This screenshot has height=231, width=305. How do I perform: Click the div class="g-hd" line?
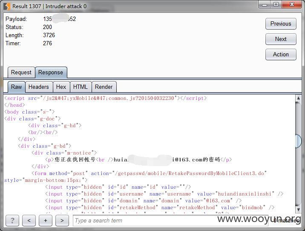point(55,126)
